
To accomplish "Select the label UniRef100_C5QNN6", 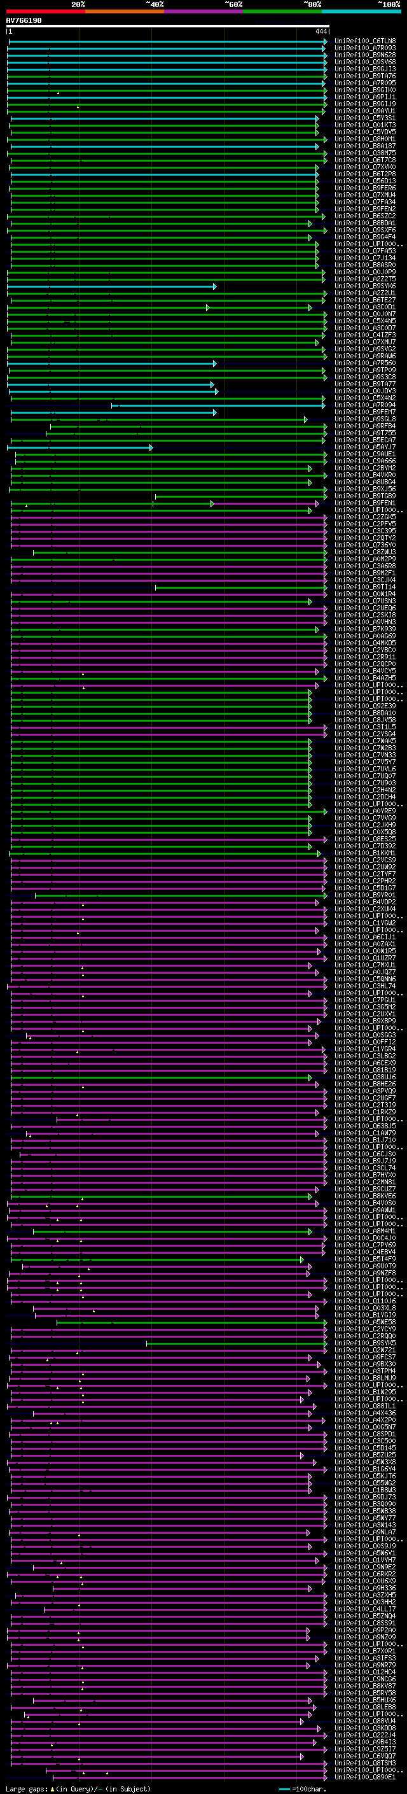I will coord(365,979).
